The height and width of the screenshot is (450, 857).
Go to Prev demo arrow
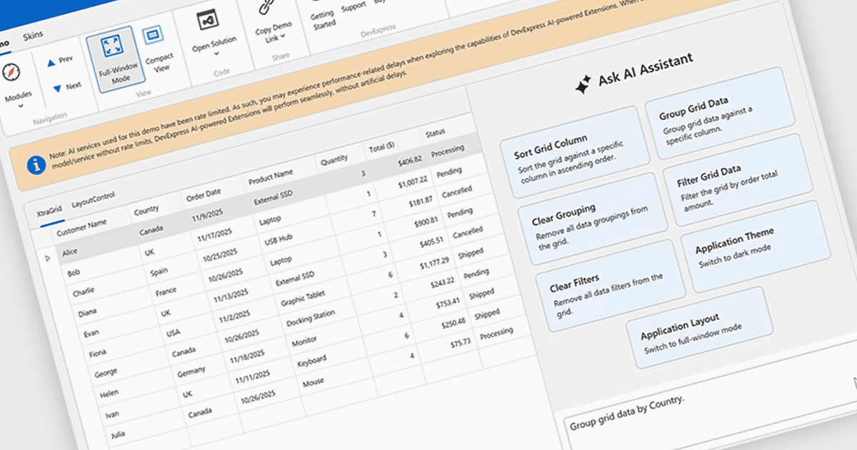tap(51, 63)
